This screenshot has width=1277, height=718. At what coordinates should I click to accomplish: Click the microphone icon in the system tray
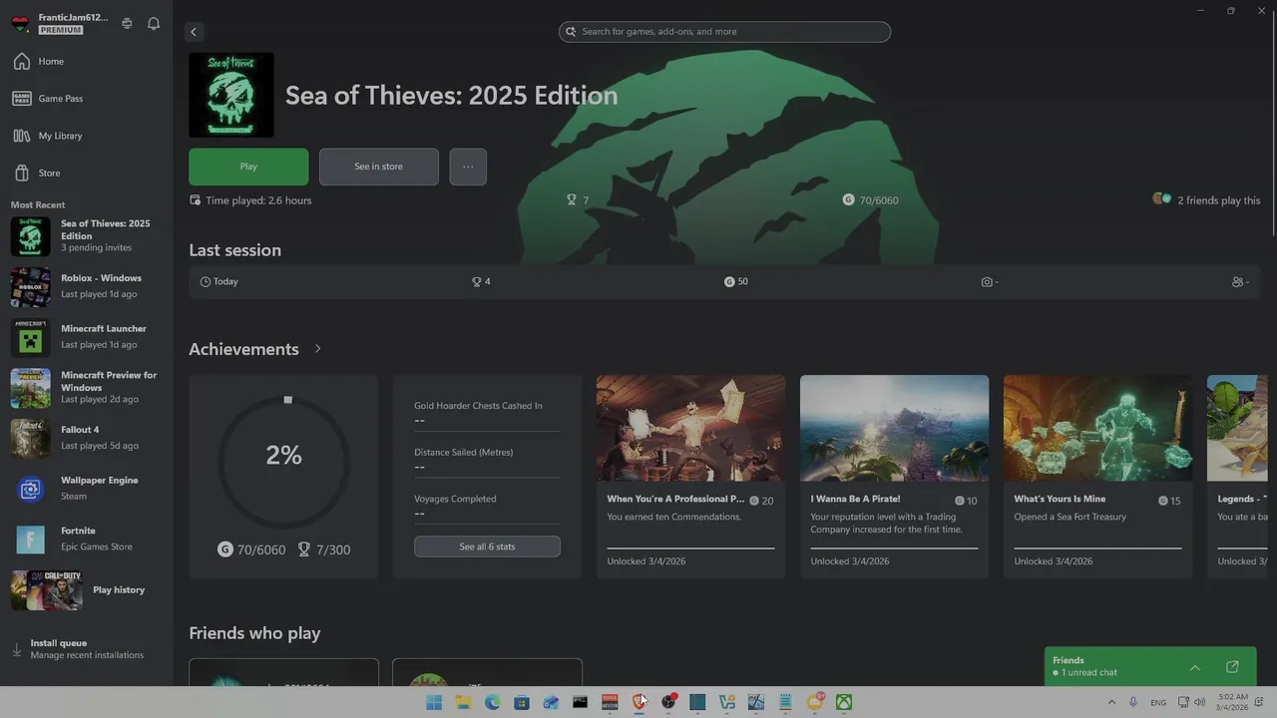click(1134, 702)
